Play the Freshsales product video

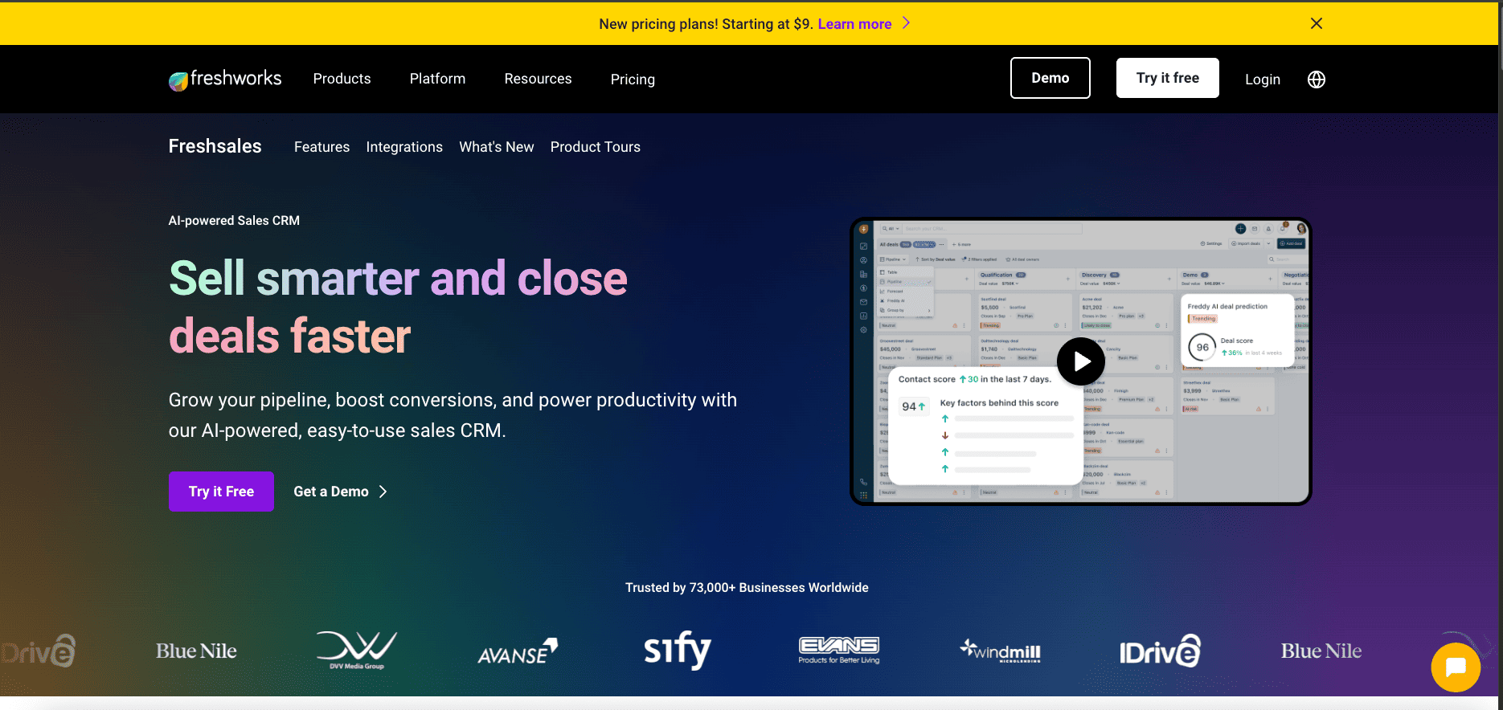coord(1080,361)
